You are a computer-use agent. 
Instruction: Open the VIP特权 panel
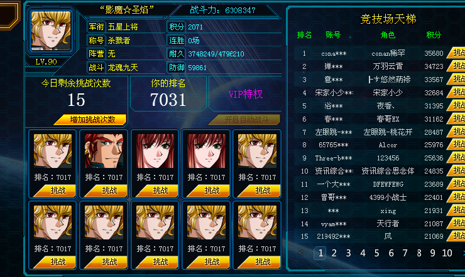[245, 94]
